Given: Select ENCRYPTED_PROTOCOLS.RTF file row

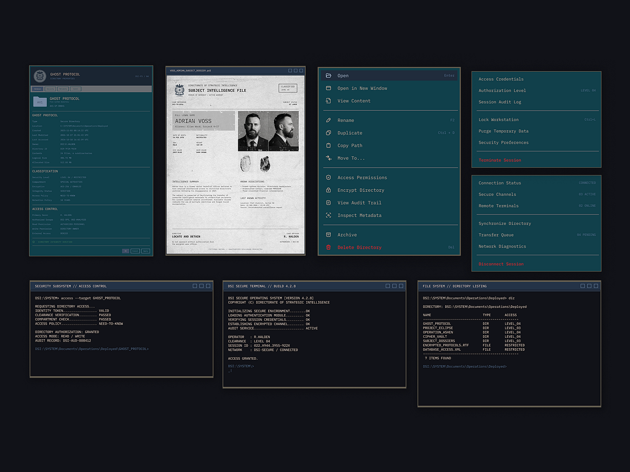Looking at the screenshot, I should (x=474, y=345).
